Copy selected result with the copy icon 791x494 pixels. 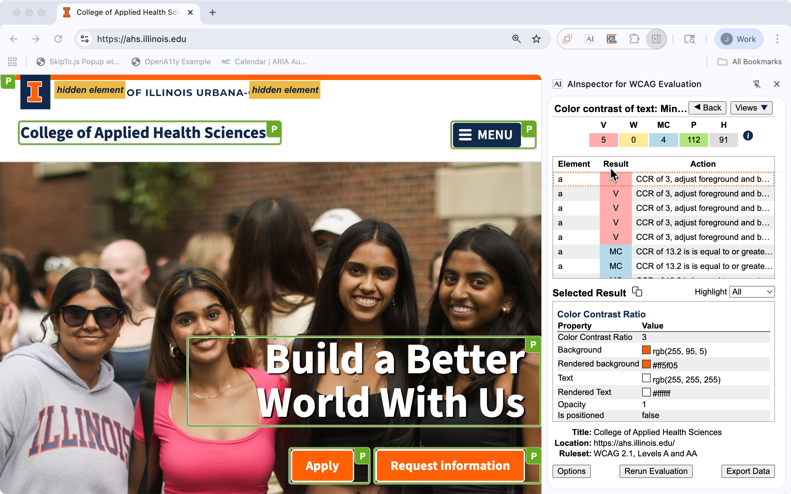coord(637,291)
